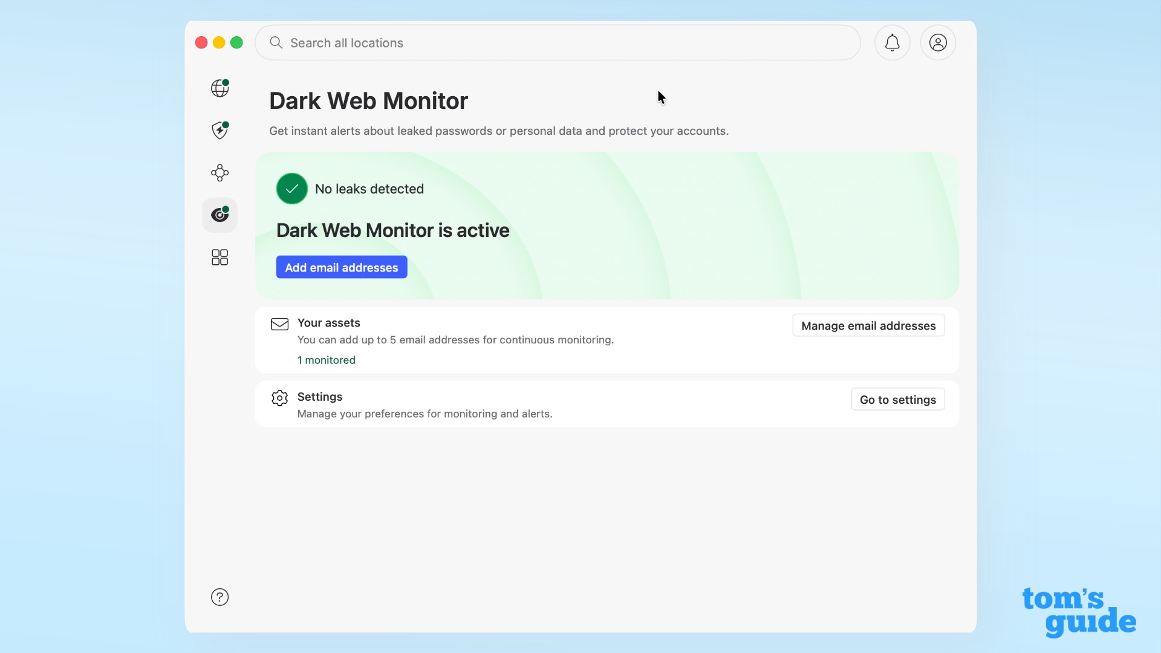
Task: Maximize the window with the green button
Action: coord(236,42)
